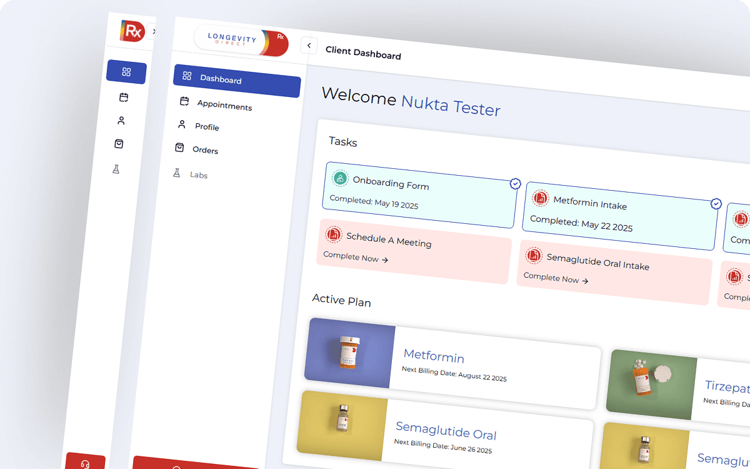This screenshot has width=750, height=469.
Task: Open the completed Metformin Intake task card
Action: [619, 214]
